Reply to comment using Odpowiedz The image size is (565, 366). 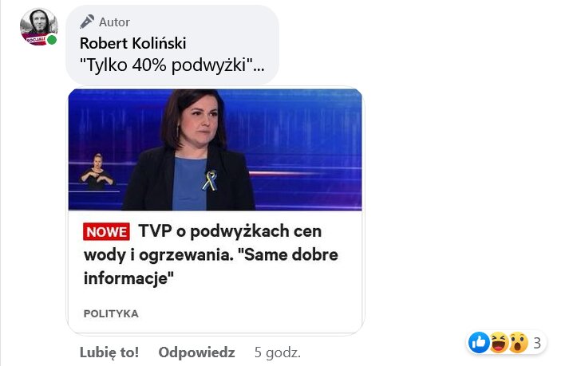[196, 352]
